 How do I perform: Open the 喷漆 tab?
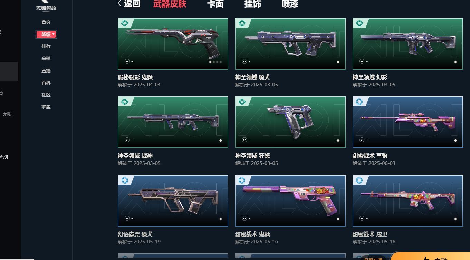[290, 4]
